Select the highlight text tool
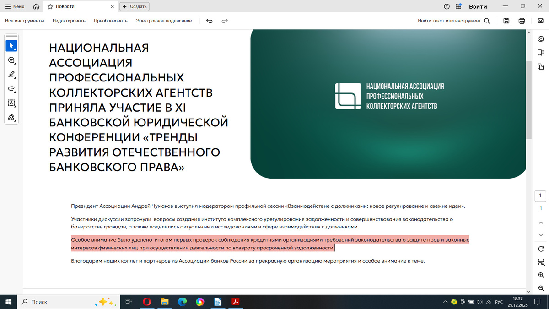 click(11, 75)
